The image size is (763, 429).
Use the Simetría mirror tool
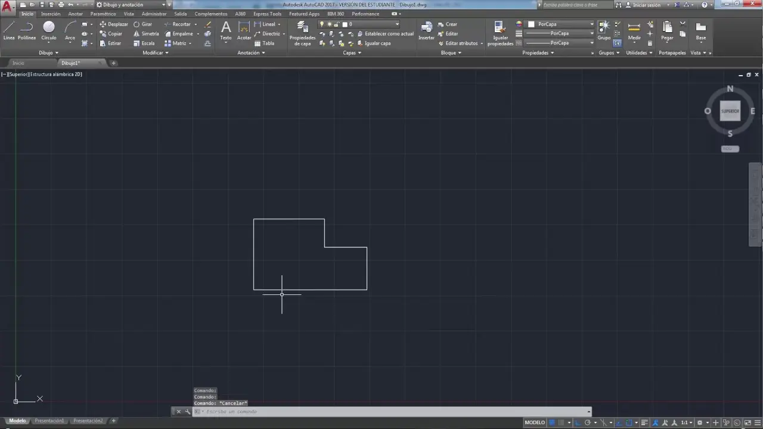146,34
